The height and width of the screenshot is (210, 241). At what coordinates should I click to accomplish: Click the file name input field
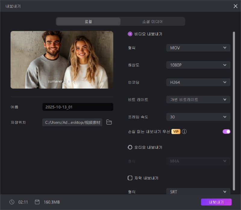[78, 107]
